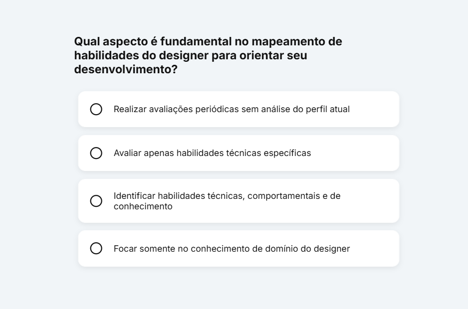Click the word 'conhecimento' on the third option's second line
Image resolution: width=468 pixels, height=309 pixels.
click(143, 206)
